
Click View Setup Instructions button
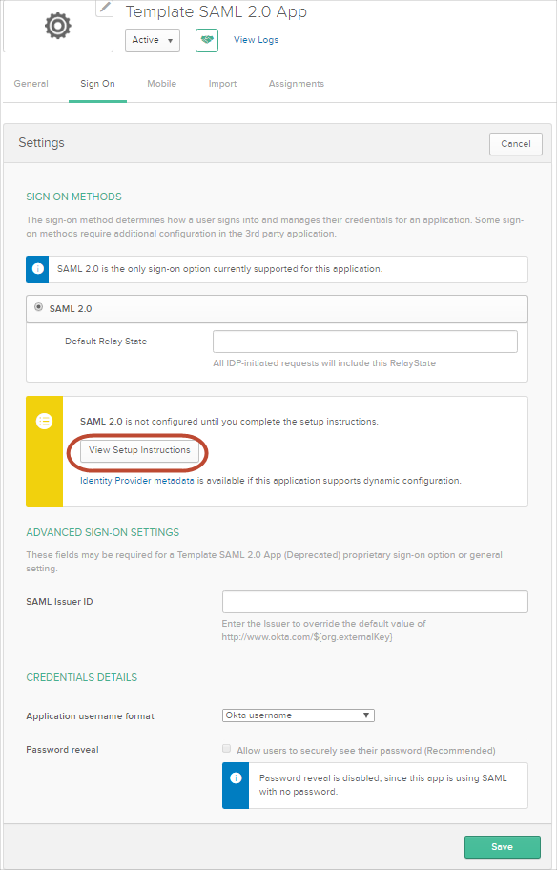point(139,450)
